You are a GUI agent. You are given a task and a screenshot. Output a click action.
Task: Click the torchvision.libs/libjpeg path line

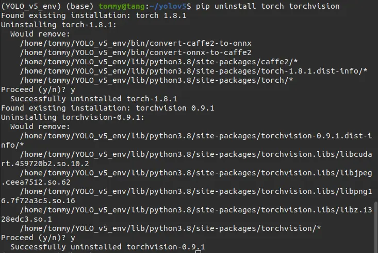(195, 173)
